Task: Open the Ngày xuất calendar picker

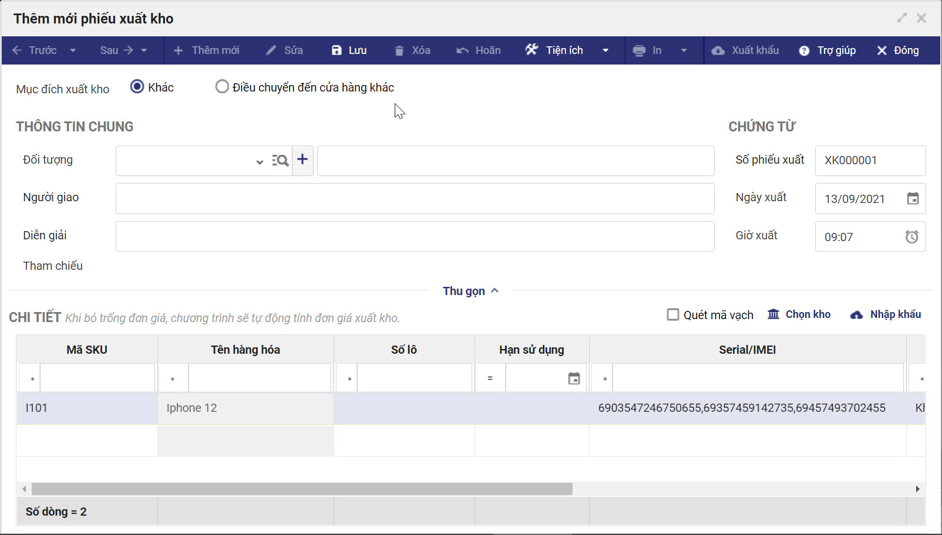Action: 913,198
